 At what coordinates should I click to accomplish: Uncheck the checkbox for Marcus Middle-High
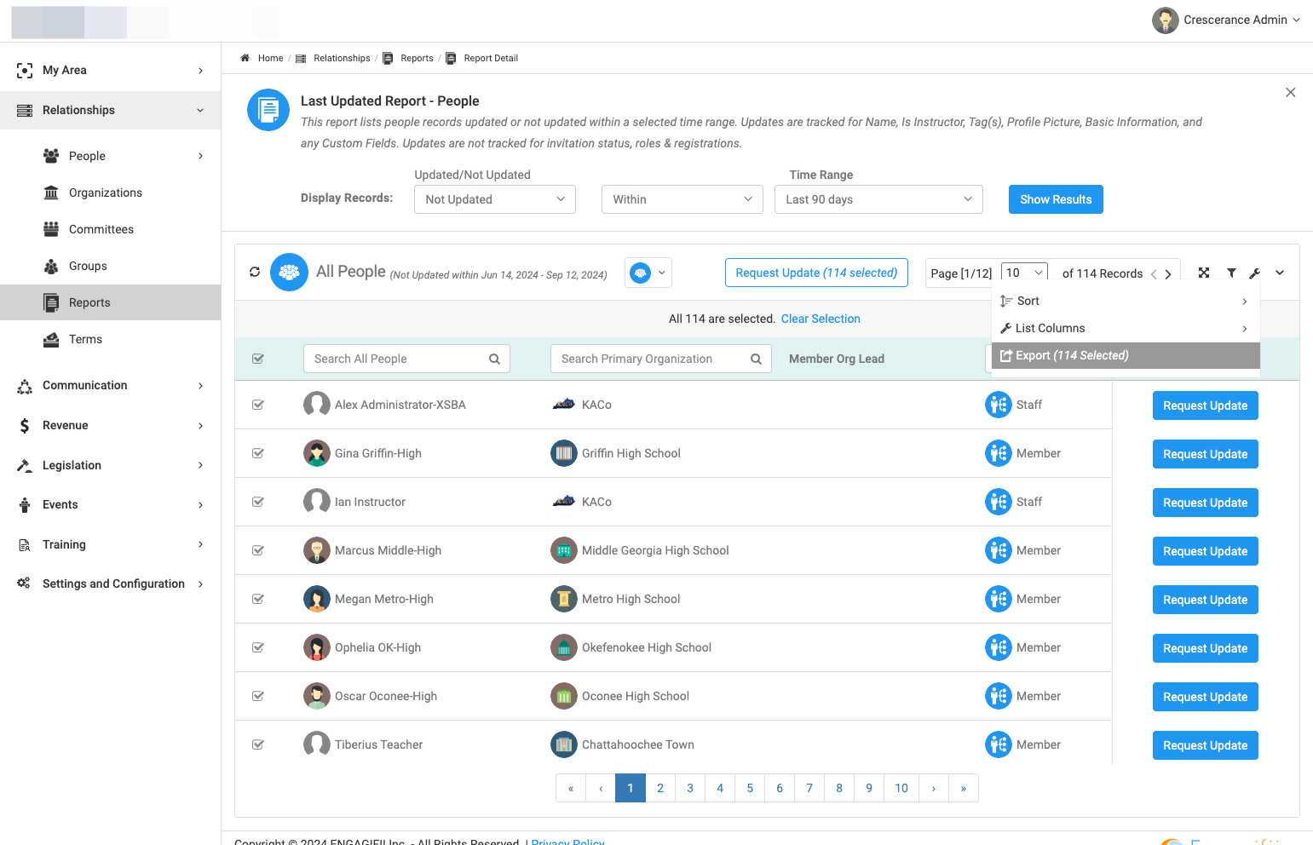pos(258,551)
